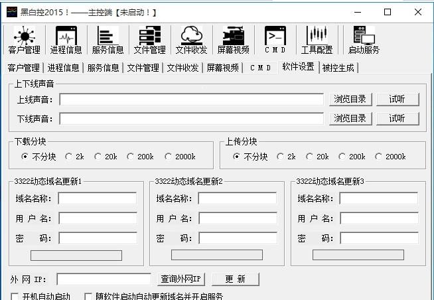Click 用户名 field in 动态域名更新1
This screenshot has height=300, width=434.
point(98,218)
